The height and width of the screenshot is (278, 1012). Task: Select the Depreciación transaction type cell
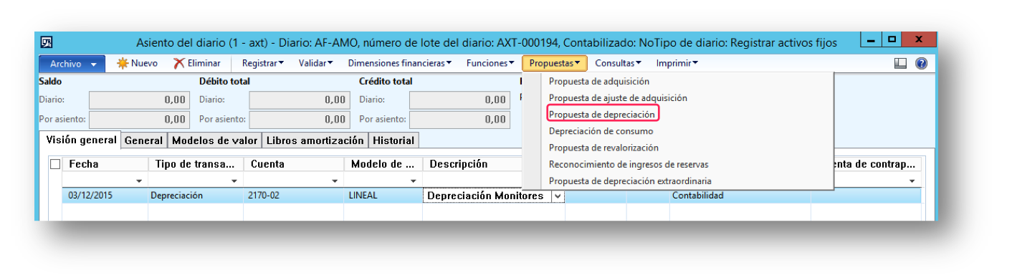pyautogui.click(x=195, y=196)
